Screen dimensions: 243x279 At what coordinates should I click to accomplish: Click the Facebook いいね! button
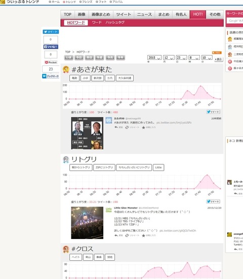tap(51, 47)
